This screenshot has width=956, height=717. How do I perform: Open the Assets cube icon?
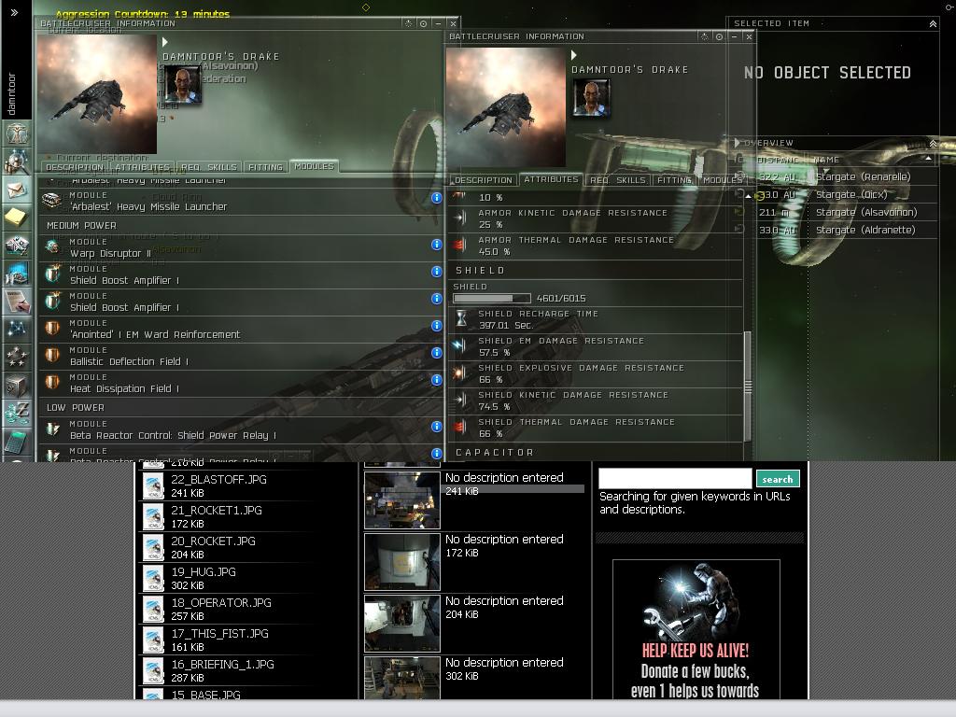17,386
